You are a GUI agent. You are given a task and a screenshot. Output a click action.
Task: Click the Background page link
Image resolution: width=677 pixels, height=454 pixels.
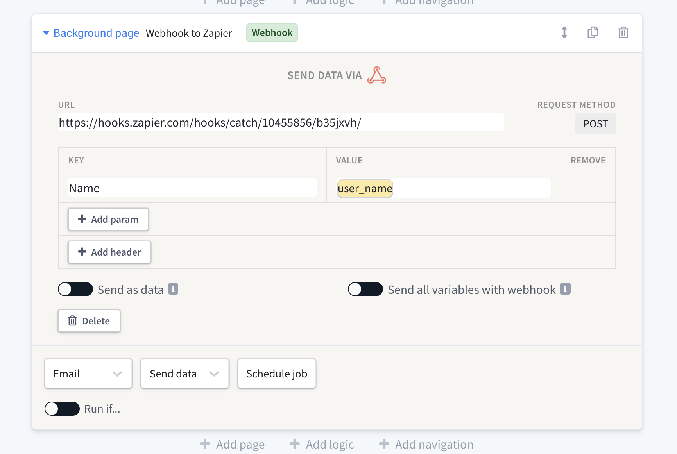[96, 33]
